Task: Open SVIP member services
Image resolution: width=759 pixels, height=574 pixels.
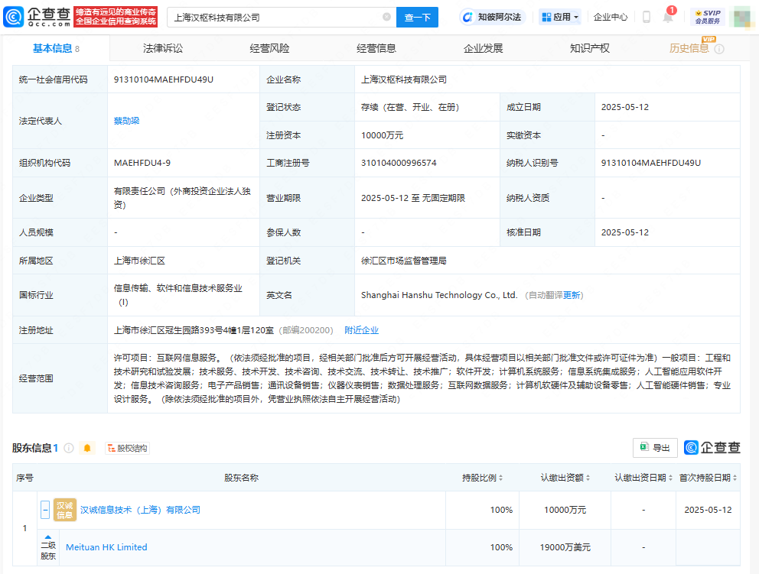Action: (709, 17)
